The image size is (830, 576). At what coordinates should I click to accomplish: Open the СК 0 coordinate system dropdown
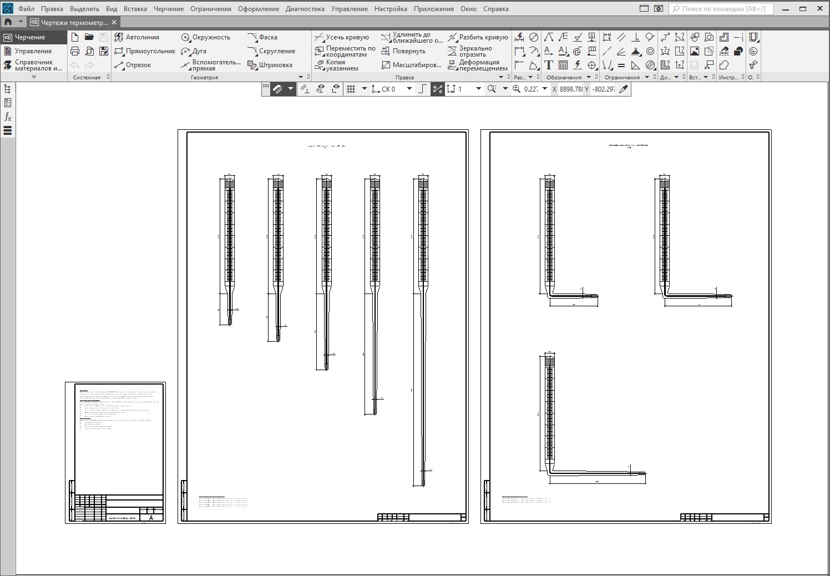coord(409,89)
